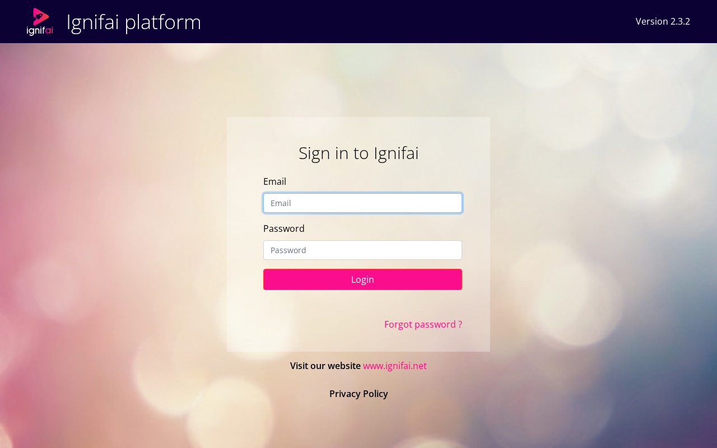The image size is (717, 448).
Task: Click the 'Ignifai platform' header title
Action: [x=133, y=22]
